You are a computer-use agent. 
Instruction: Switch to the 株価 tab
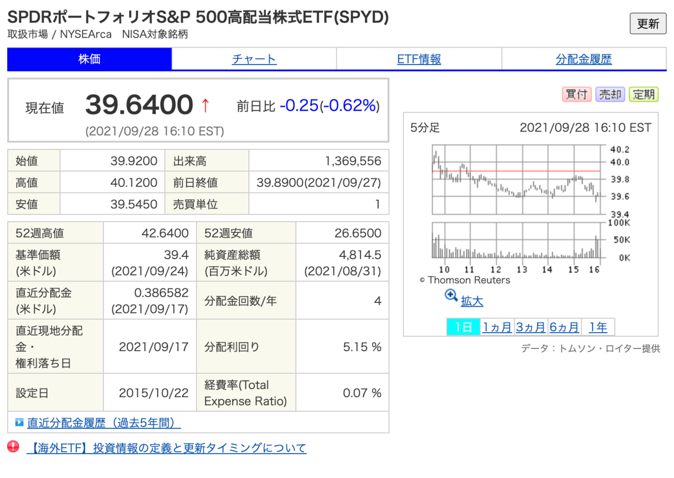point(89,59)
